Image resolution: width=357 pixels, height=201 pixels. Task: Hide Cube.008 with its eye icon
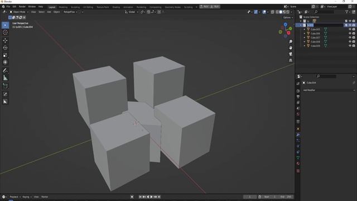click(x=350, y=41)
